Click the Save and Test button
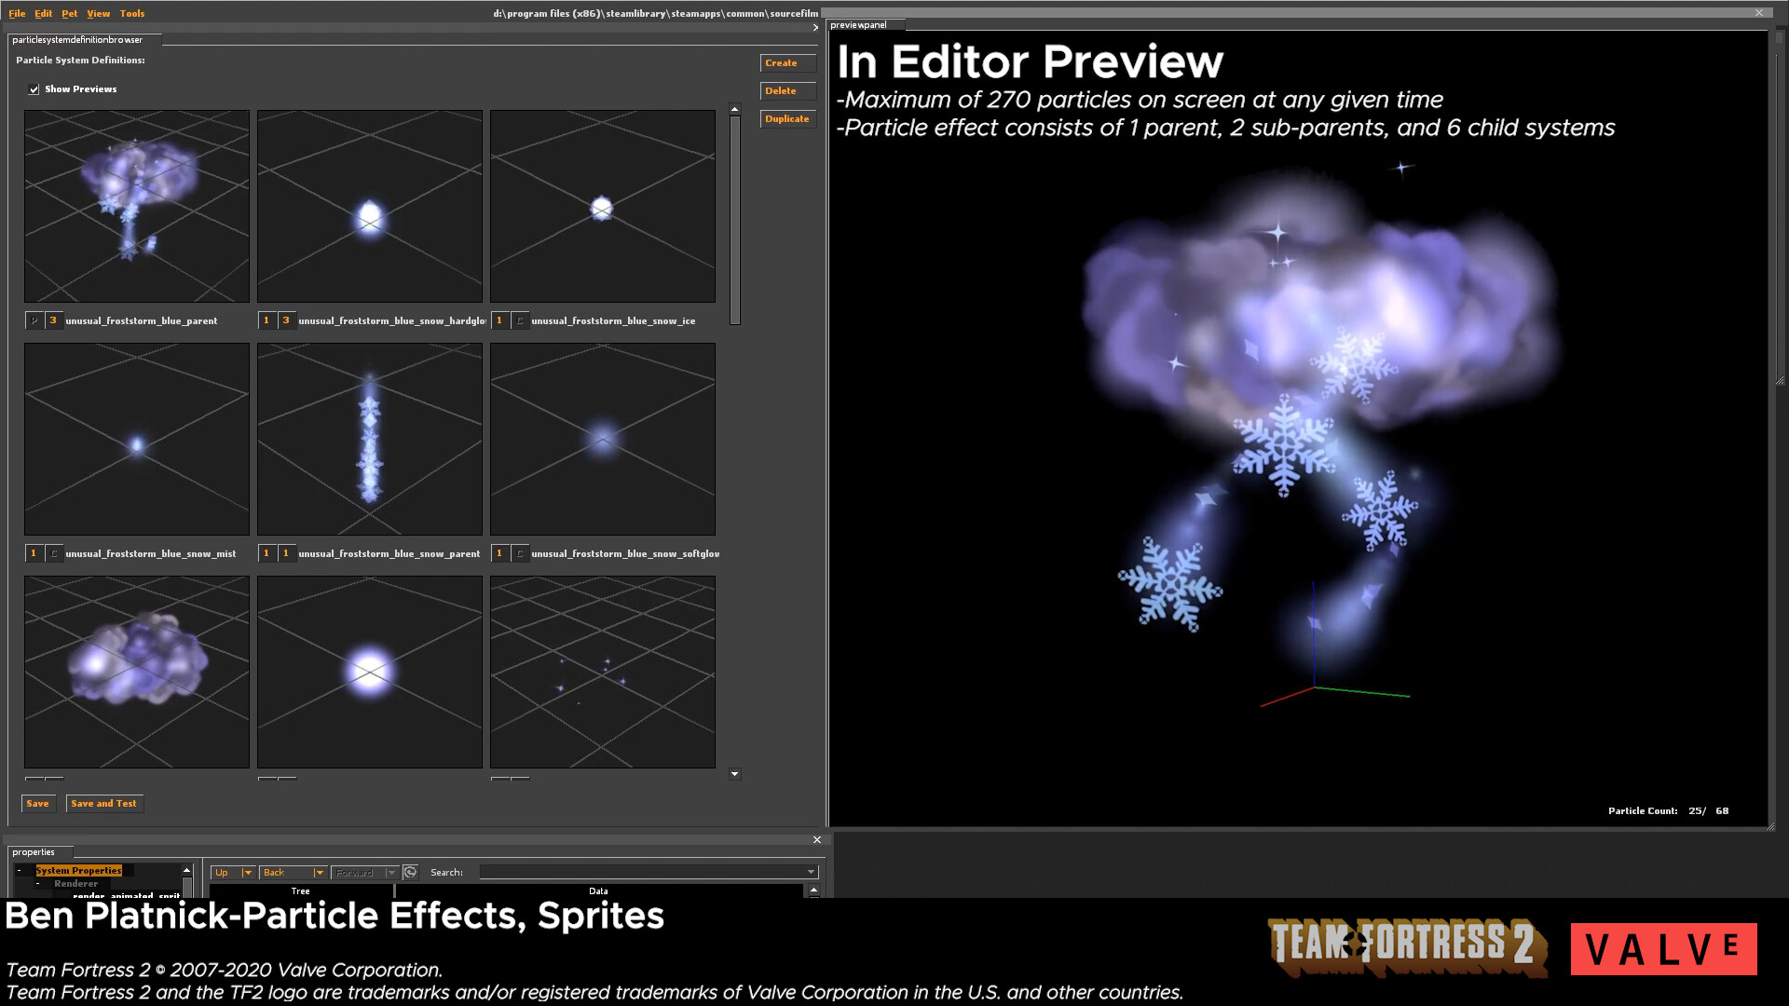The height and width of the screenshot is (1006, 1789). pos(104,803)
